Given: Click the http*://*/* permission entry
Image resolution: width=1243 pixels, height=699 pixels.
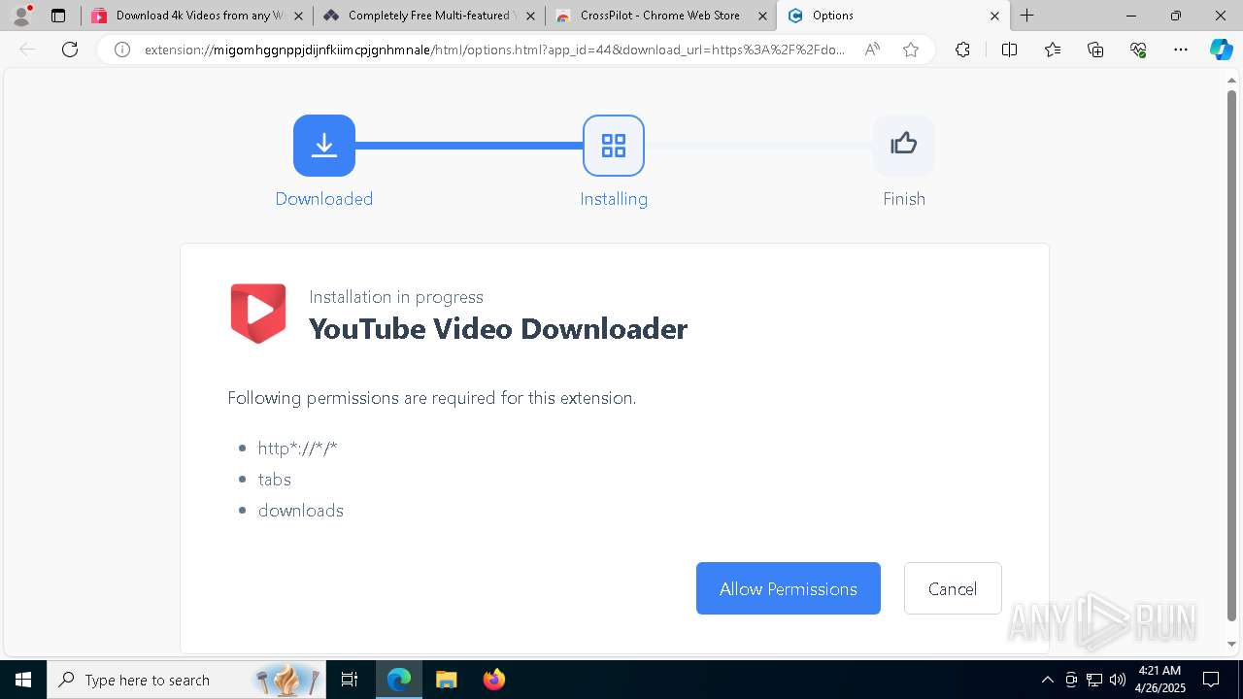Looking at the screenshot, I should point(297,449).
